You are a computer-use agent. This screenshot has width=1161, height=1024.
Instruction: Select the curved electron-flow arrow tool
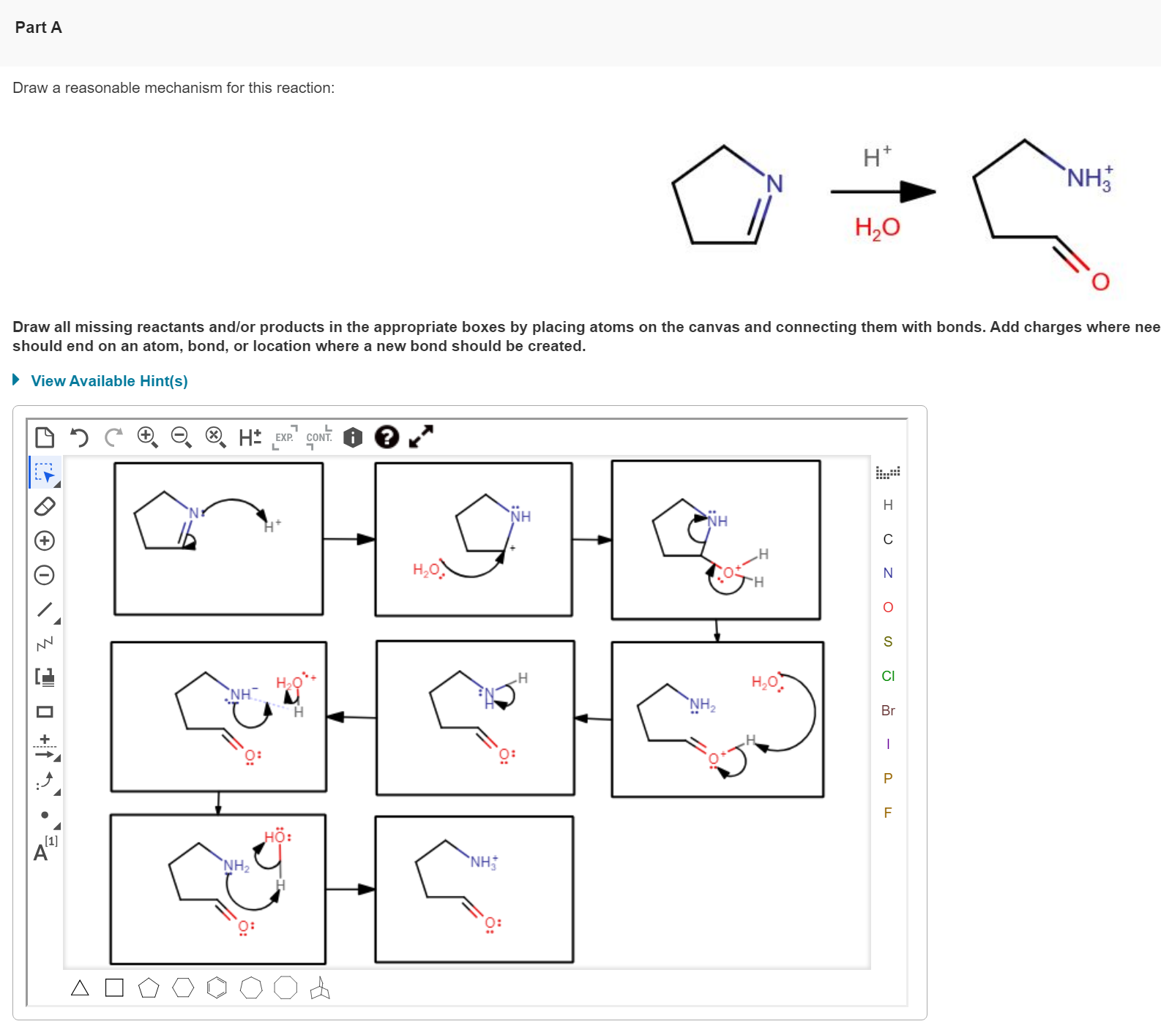click(45, 781)
